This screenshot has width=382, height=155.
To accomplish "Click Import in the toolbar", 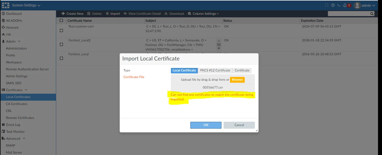I will click(113, 14).
